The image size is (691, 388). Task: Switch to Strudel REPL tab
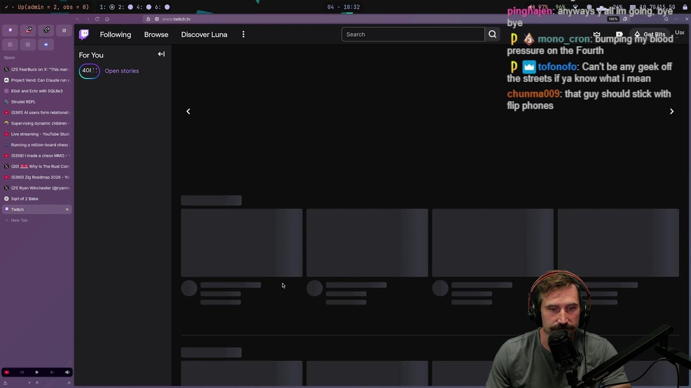[x=37, y=102]
